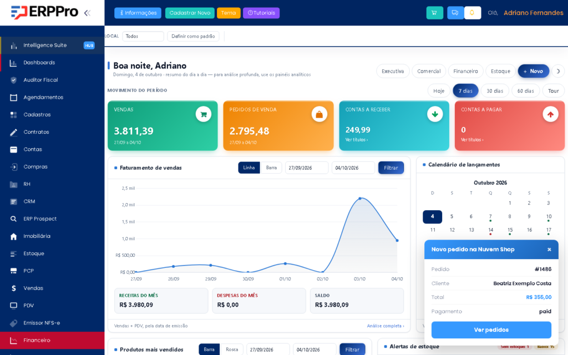Click the Compras arrow icon
The height and width of the screenshot is (355, 568).
[13, 167]
